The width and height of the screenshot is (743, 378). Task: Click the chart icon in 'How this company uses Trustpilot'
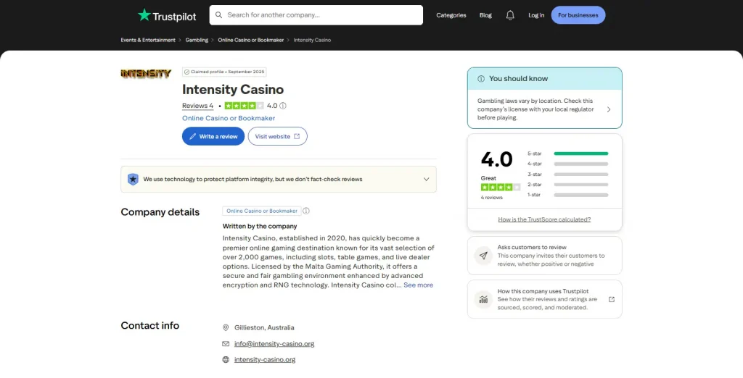pyautogui.click(x=483, y=299)
